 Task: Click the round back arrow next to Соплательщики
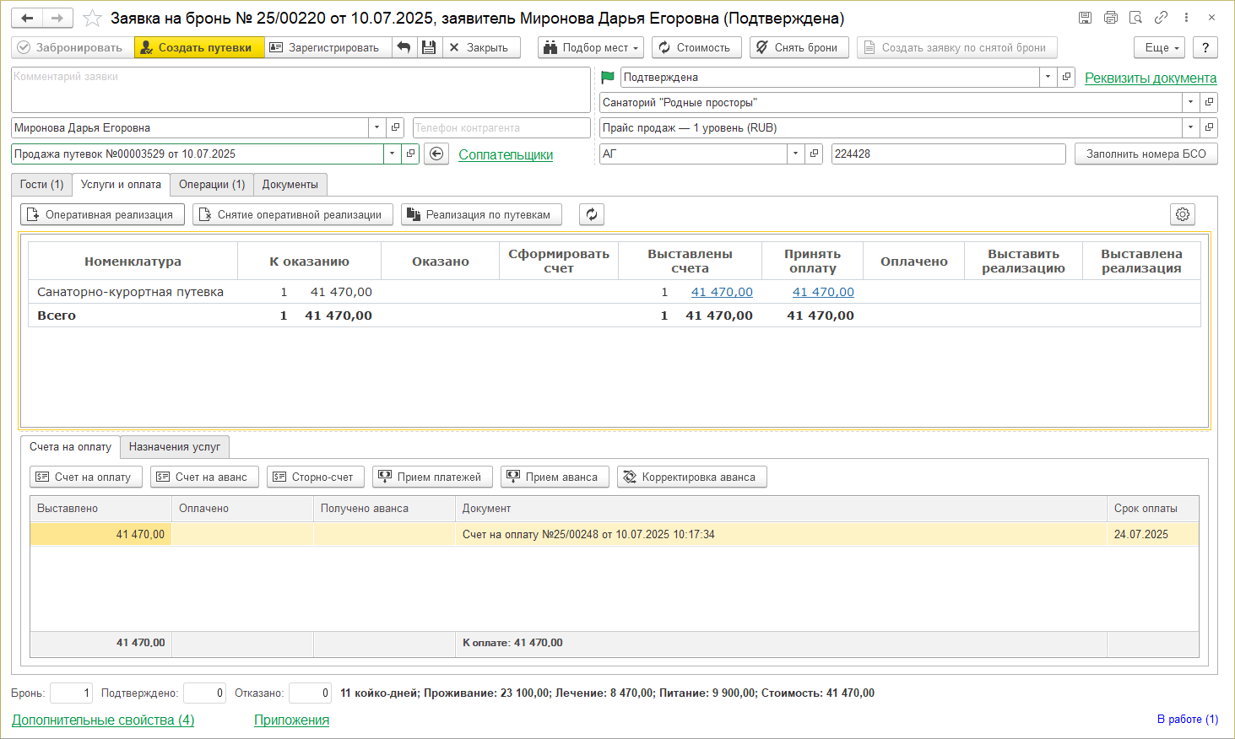click(x=436, y=154)
